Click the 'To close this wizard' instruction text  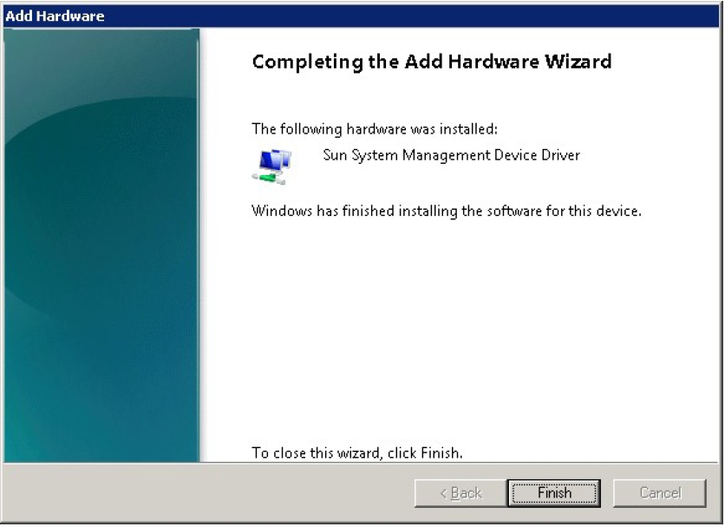pos(357,453)
